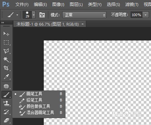Select the History Brush tool
Viewport: 151px width, 125px height.
point(6,112)
